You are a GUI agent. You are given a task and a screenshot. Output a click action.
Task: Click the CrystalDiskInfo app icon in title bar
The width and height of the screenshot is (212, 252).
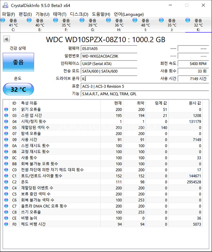coord(5,5)
